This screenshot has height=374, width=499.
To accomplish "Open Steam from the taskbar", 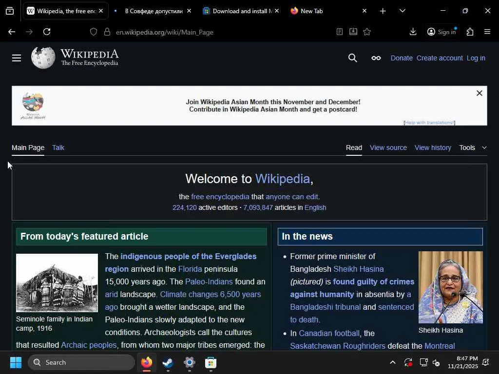I will click(x=168, y=362).
